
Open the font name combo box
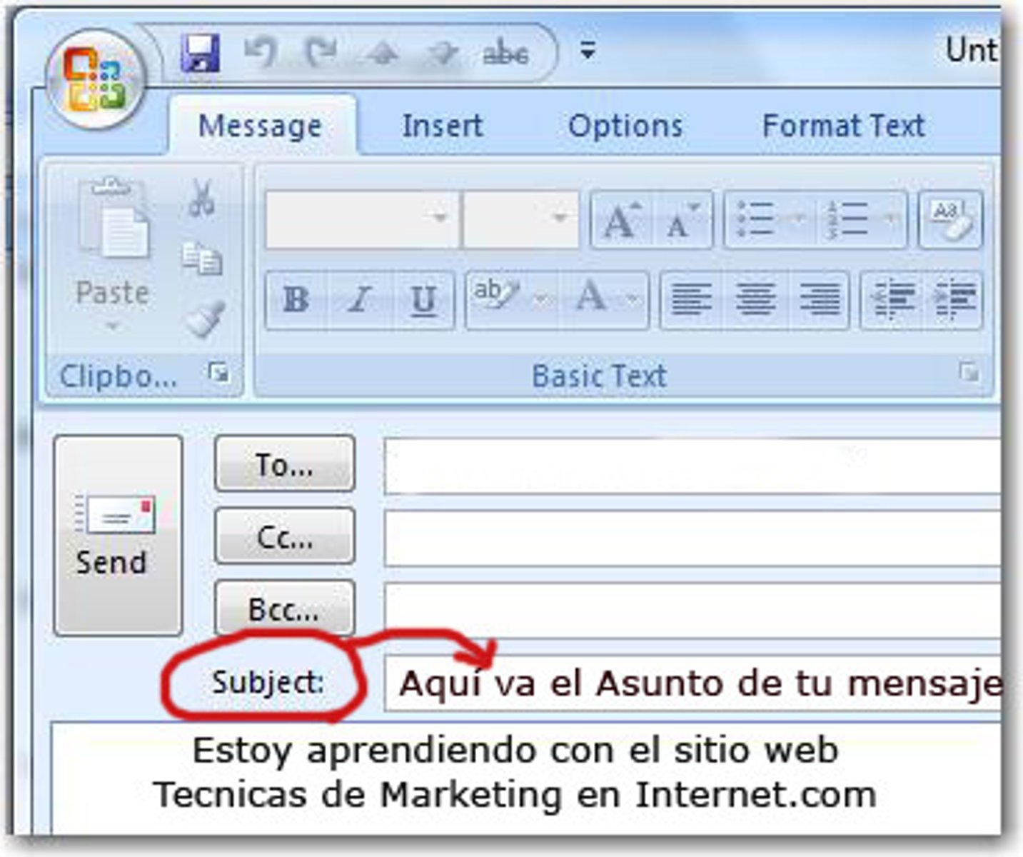click(363, 219)
